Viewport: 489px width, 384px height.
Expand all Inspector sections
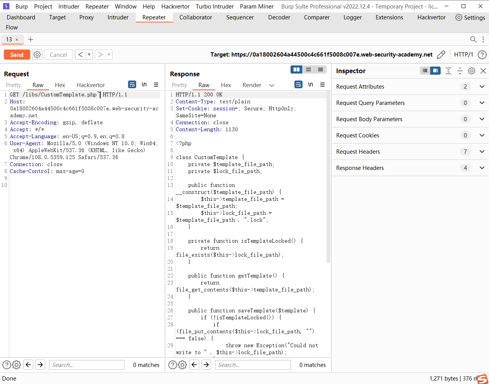click(x=448, y=70)
